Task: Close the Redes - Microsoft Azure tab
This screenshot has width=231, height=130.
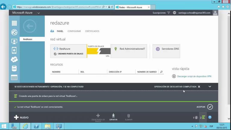Action: 149,7
